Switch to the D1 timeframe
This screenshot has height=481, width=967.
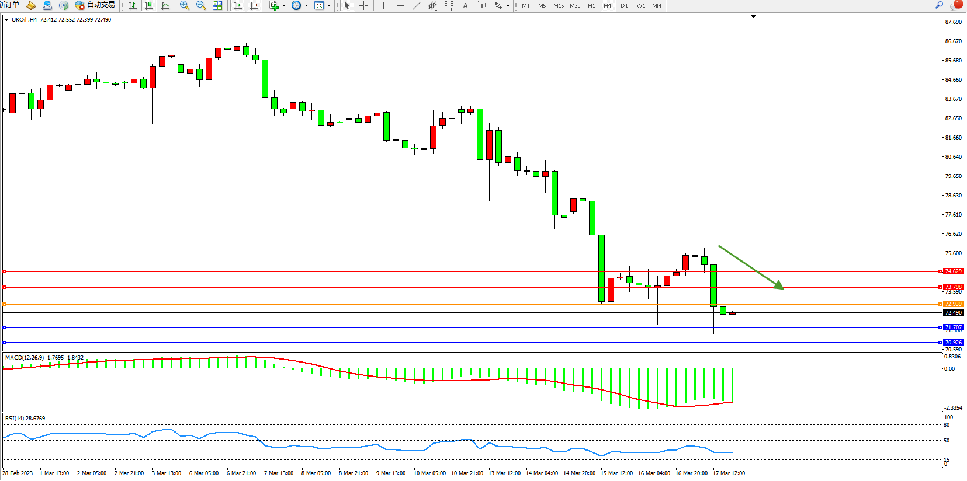(624, 5)
